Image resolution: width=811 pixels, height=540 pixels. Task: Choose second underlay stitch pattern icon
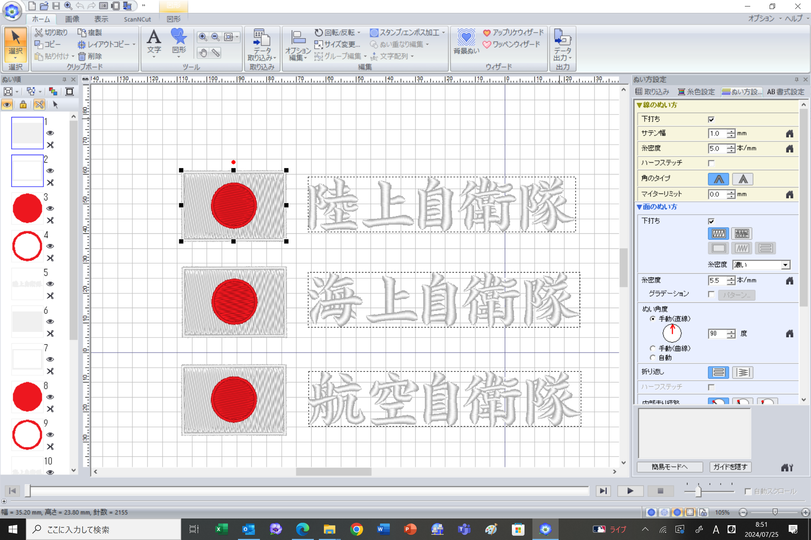click(742, 234)
